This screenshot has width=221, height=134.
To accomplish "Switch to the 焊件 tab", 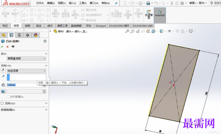I will (x=50, y=26).
